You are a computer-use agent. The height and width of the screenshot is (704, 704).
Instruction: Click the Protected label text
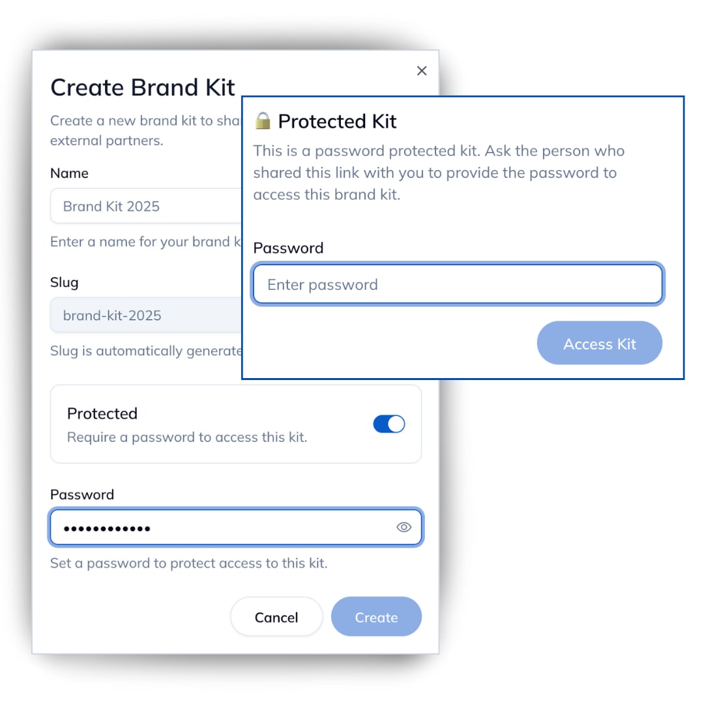[102, 413]
